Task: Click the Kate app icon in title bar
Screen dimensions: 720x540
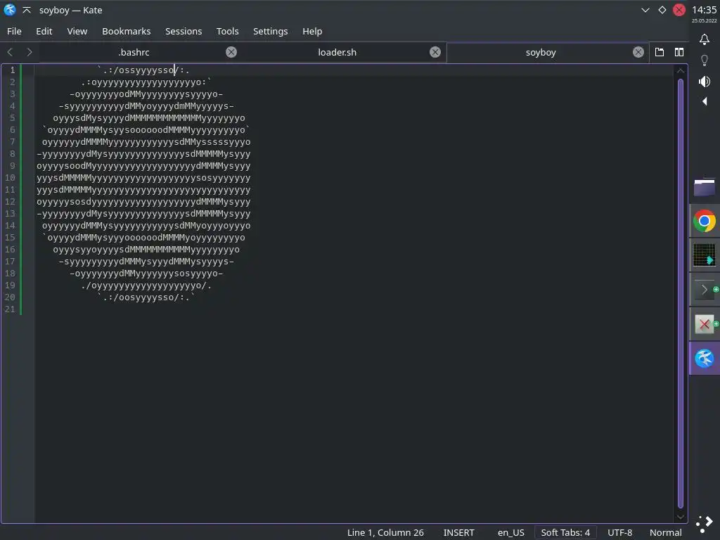Action: coord(10,10)
